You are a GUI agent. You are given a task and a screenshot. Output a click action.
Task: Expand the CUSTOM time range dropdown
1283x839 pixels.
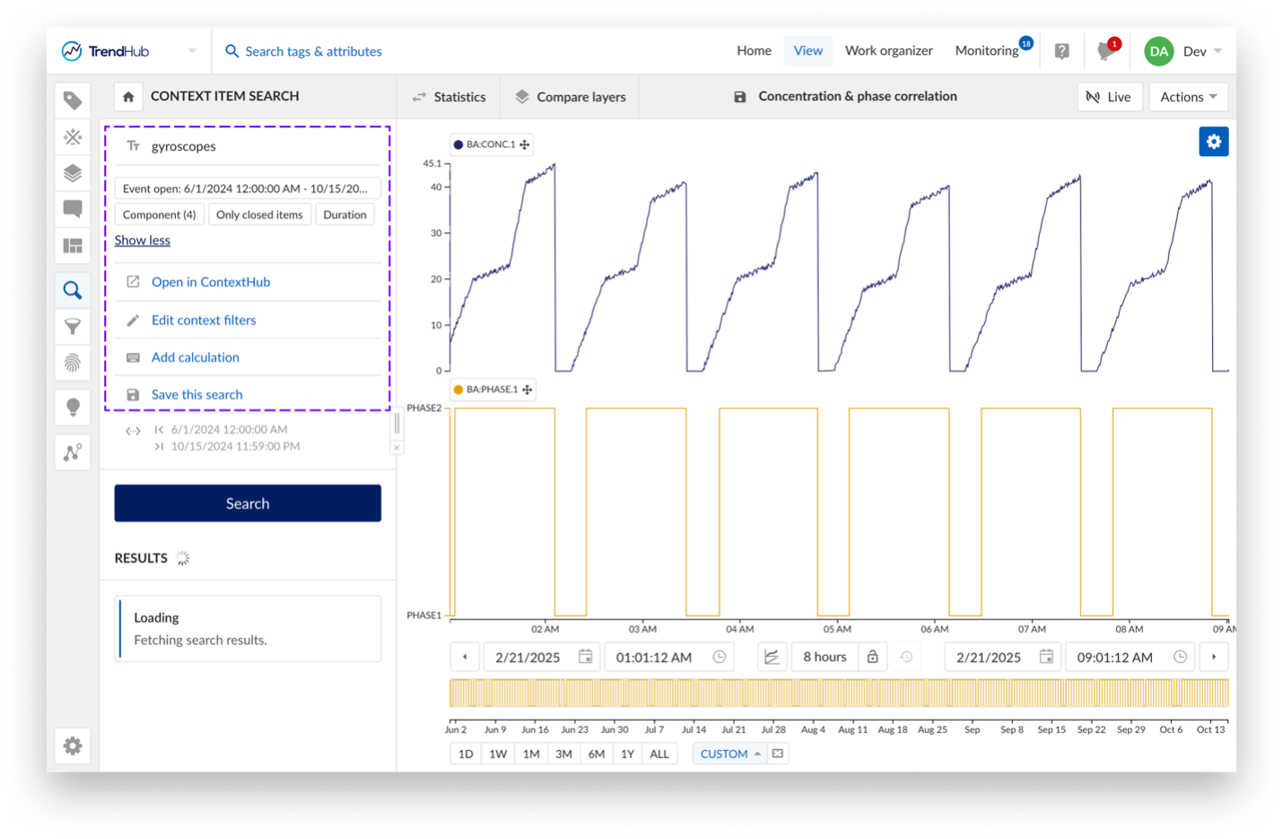pyautogui.click(x=729, y=754)
